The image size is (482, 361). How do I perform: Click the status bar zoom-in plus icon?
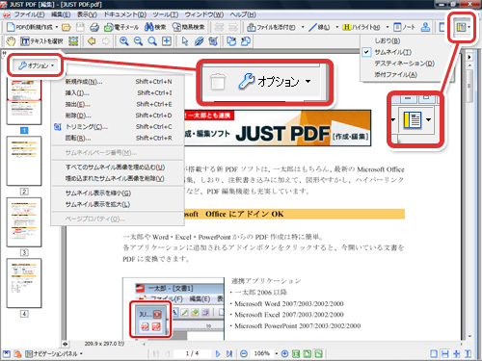coord(284,353)
